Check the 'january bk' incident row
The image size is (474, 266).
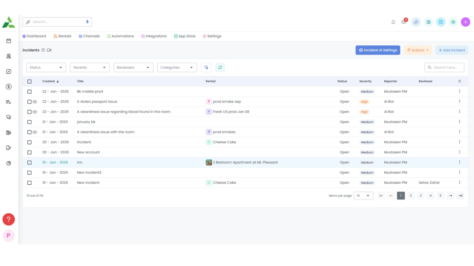pyautogui.click(x=29, y=122)
